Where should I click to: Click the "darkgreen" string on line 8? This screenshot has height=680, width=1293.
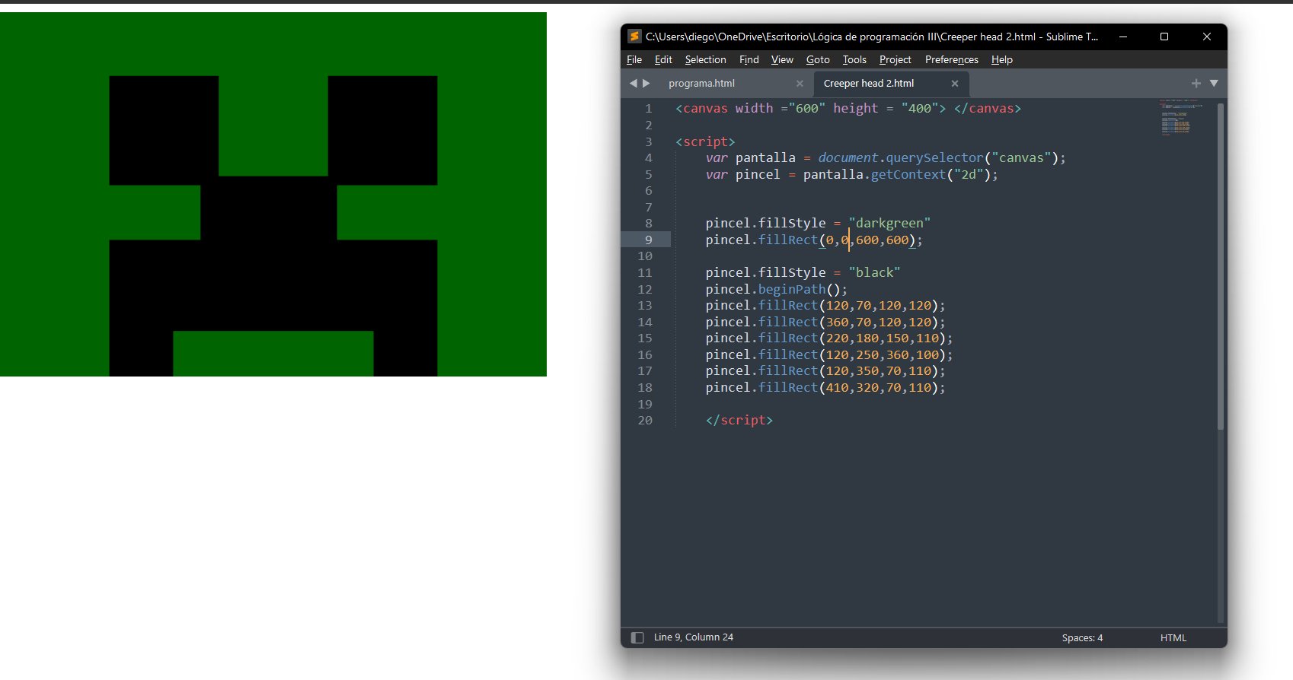pos(889,224)
